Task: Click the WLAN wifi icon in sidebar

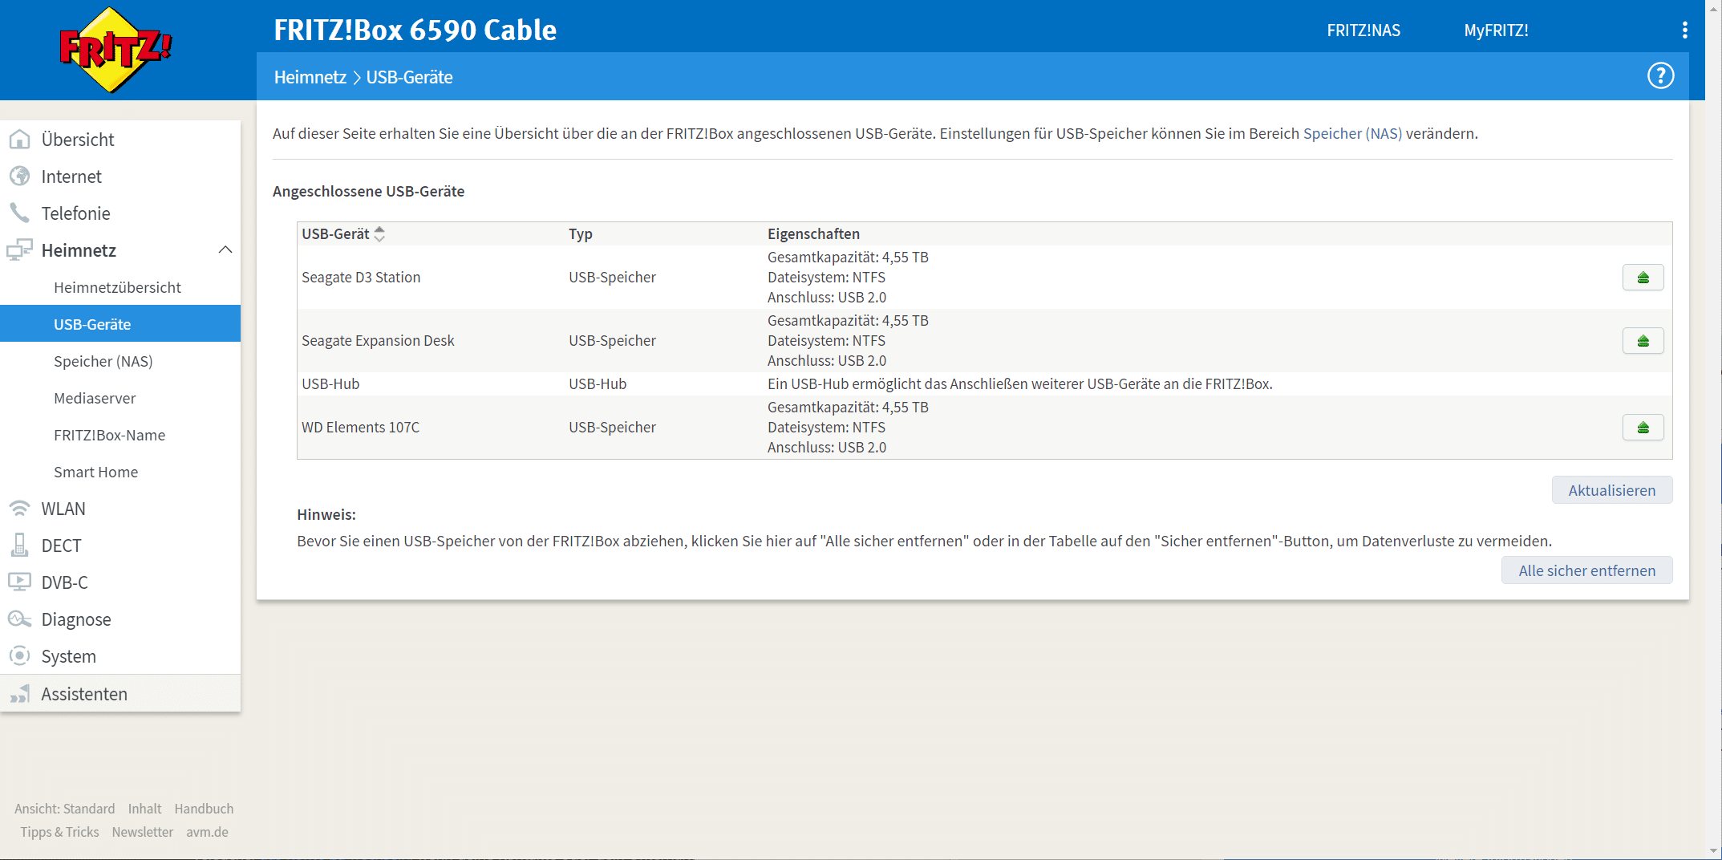Action: (19, 509)
